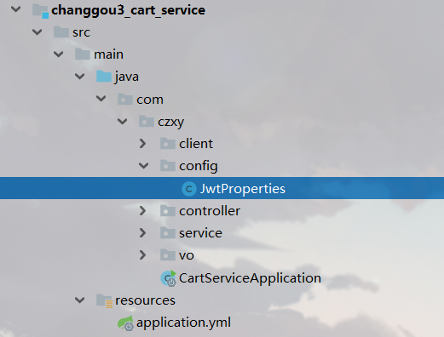The height and width of the screenshot is (337, 444).
Task: Expand the client package chevron
Action: (143, 144)
